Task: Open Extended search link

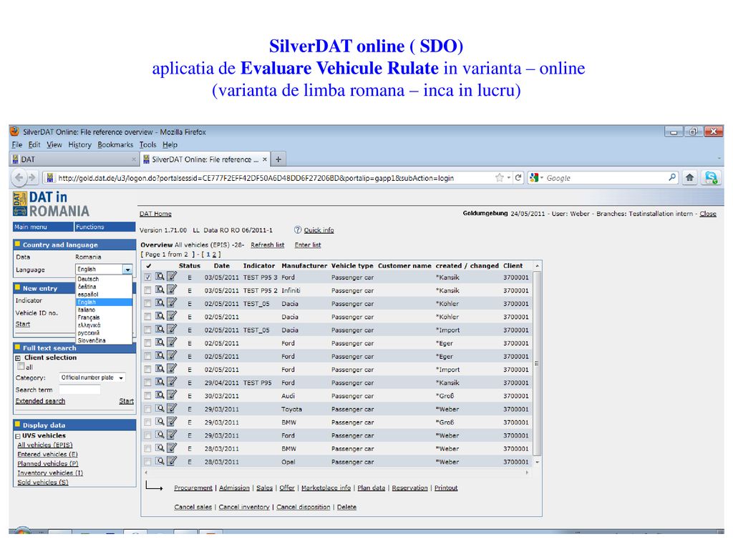Action: coord(40,401)
